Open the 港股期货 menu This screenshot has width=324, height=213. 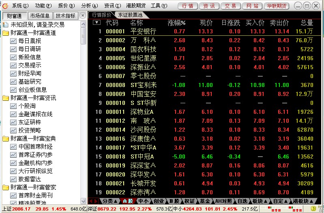pyautogui.click(x=136, y=6)
